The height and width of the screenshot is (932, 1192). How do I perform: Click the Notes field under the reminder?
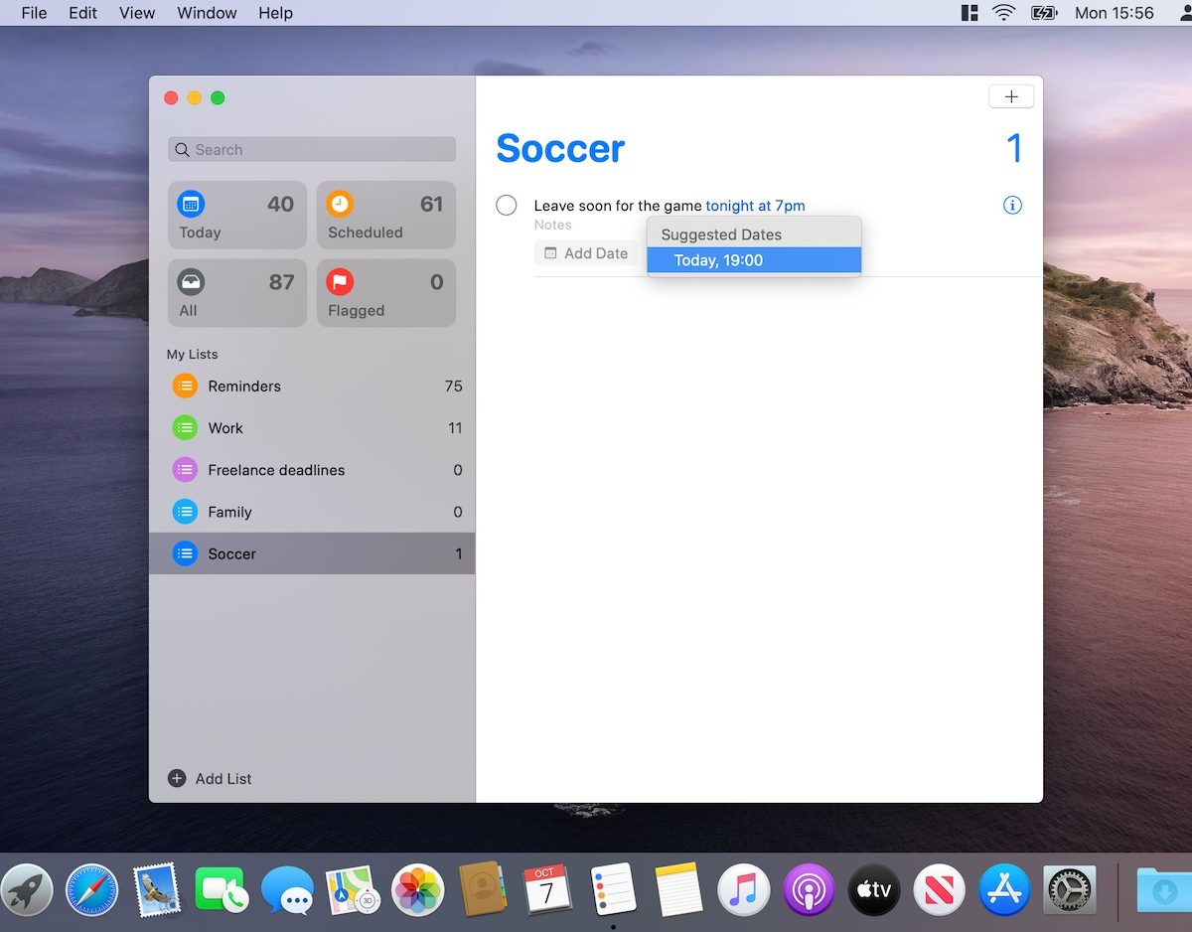pos(553,226)
